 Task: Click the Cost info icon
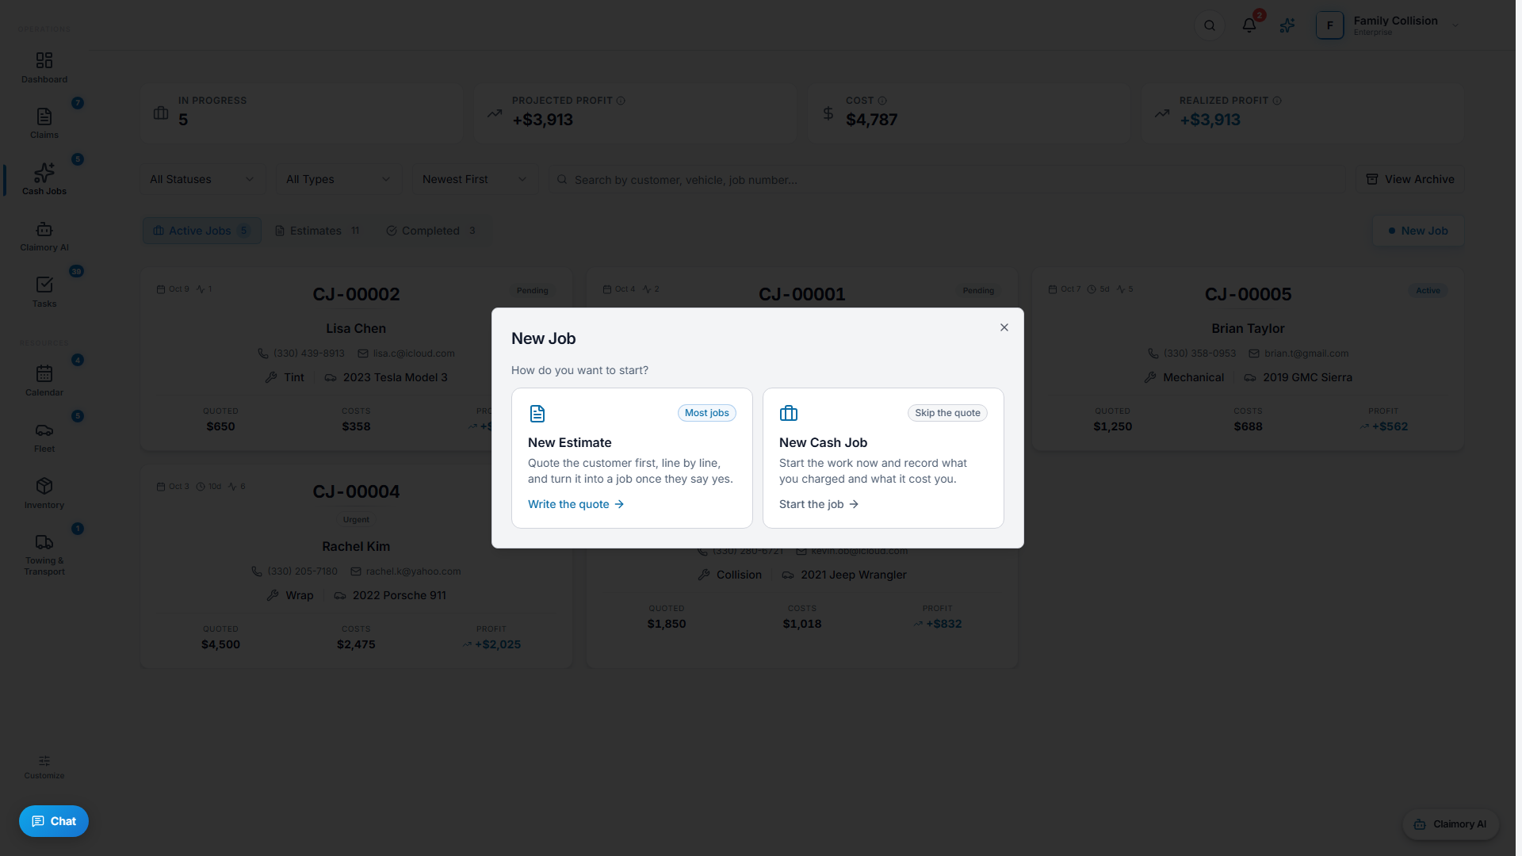click(x=882, y=101)
